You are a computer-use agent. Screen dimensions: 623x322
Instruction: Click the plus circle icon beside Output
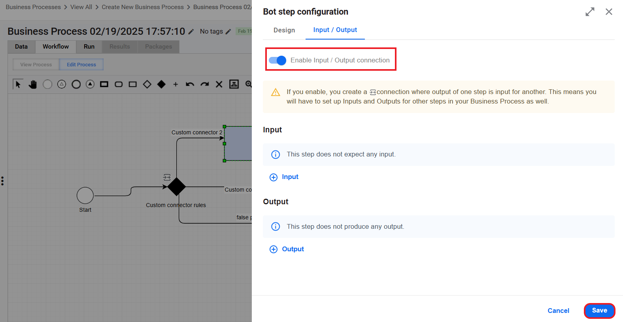tap(274, 249)
